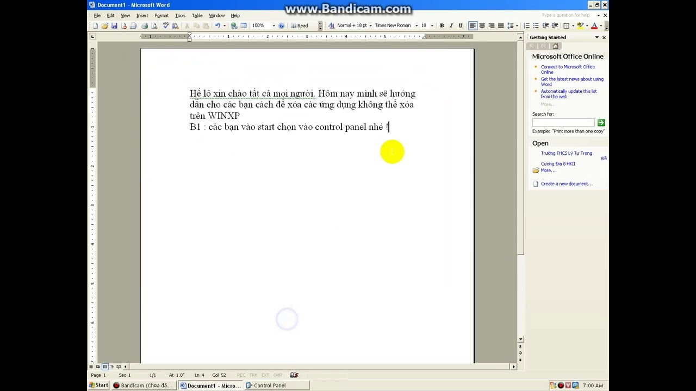Open the Getting Started pane dropdown
Screen dimensions: 696x391
click(x=596, y=37)
